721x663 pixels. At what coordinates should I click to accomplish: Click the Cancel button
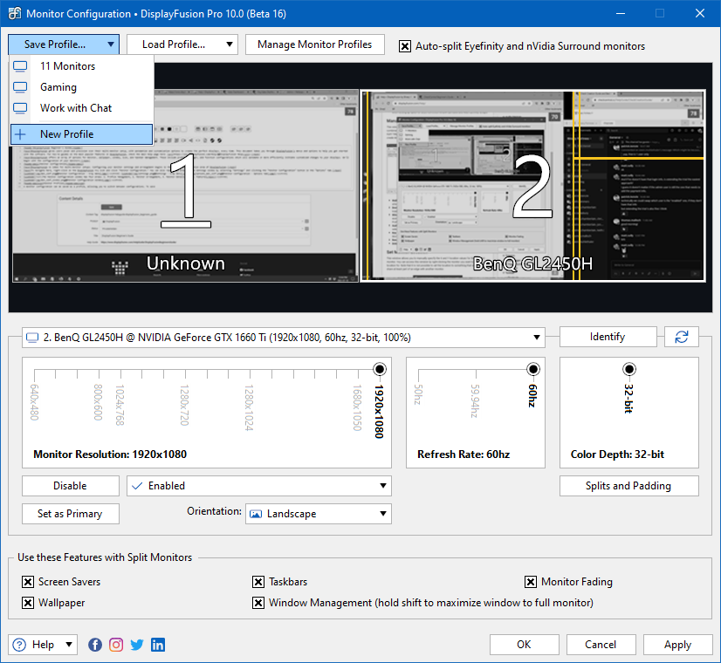pos(601,645)
